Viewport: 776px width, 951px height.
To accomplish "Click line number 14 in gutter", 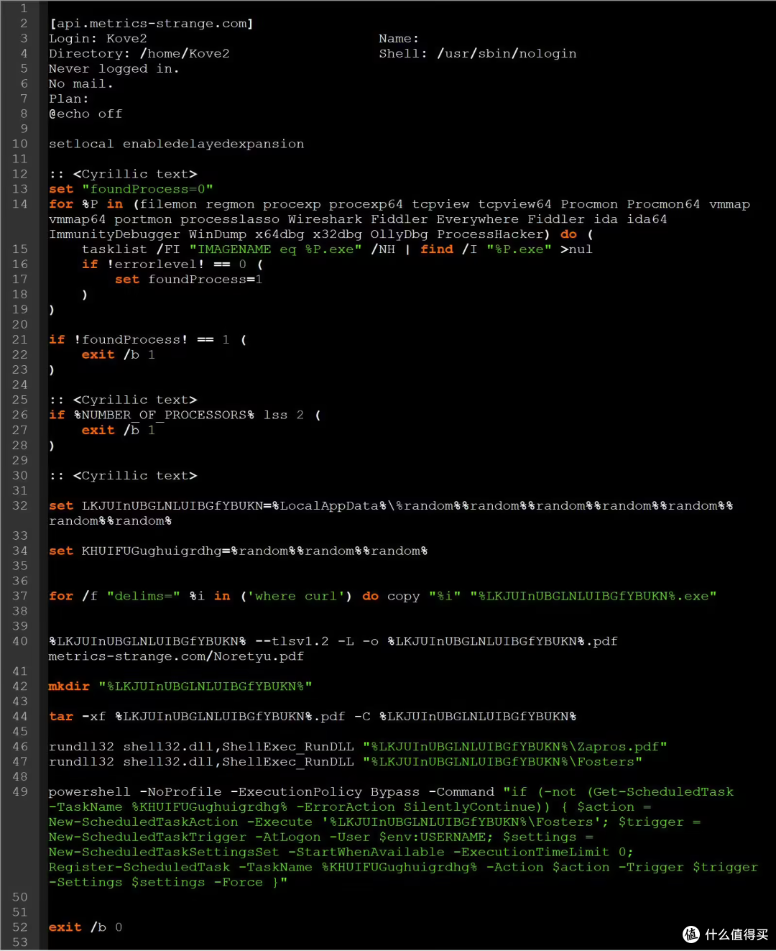I will pos(19,204).
